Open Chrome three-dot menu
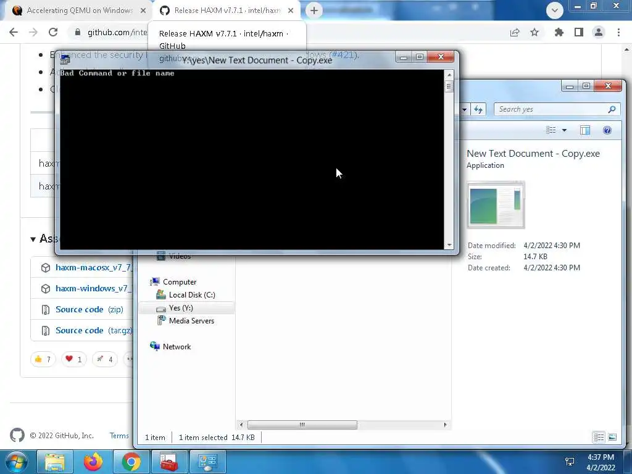The image size is (632, 474). (618, 32)
